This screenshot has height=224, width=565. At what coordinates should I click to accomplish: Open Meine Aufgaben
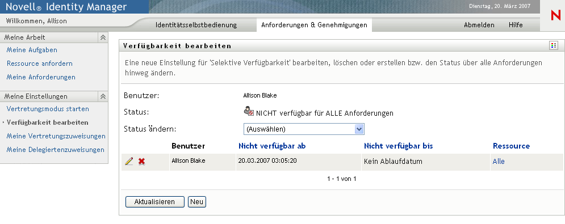tap(32, 50)
